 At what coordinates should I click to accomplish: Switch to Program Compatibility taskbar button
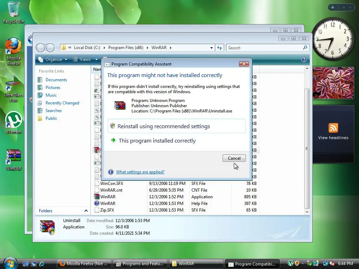[252, 264]
